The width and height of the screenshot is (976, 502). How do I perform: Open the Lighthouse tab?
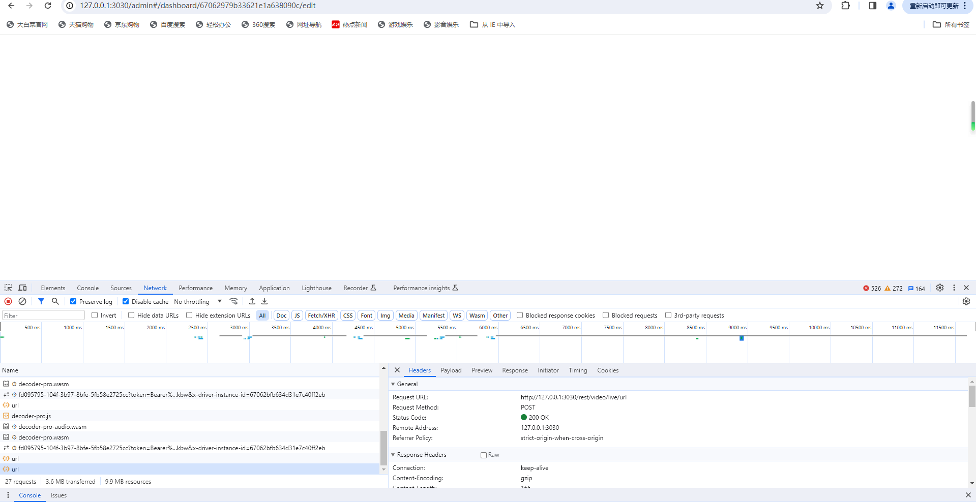[316, 288]
